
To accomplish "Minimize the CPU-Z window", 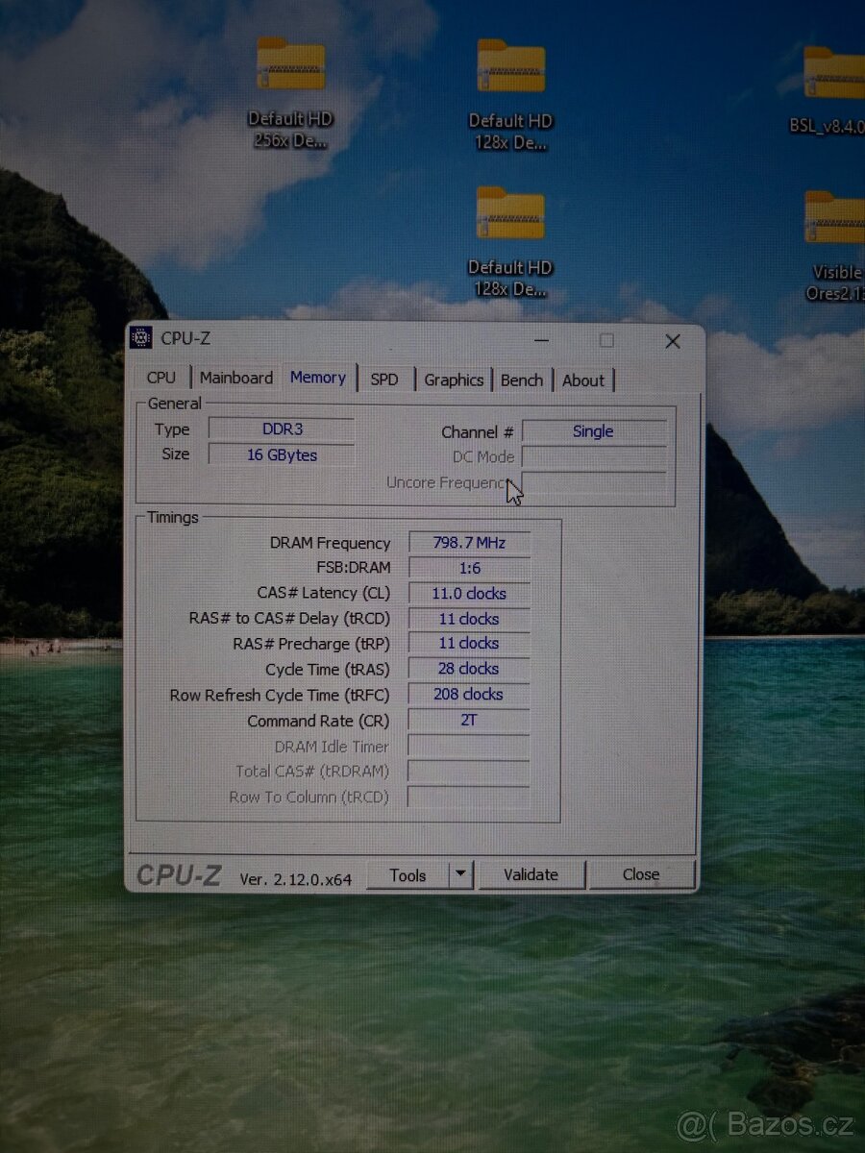I will (543, 339).
